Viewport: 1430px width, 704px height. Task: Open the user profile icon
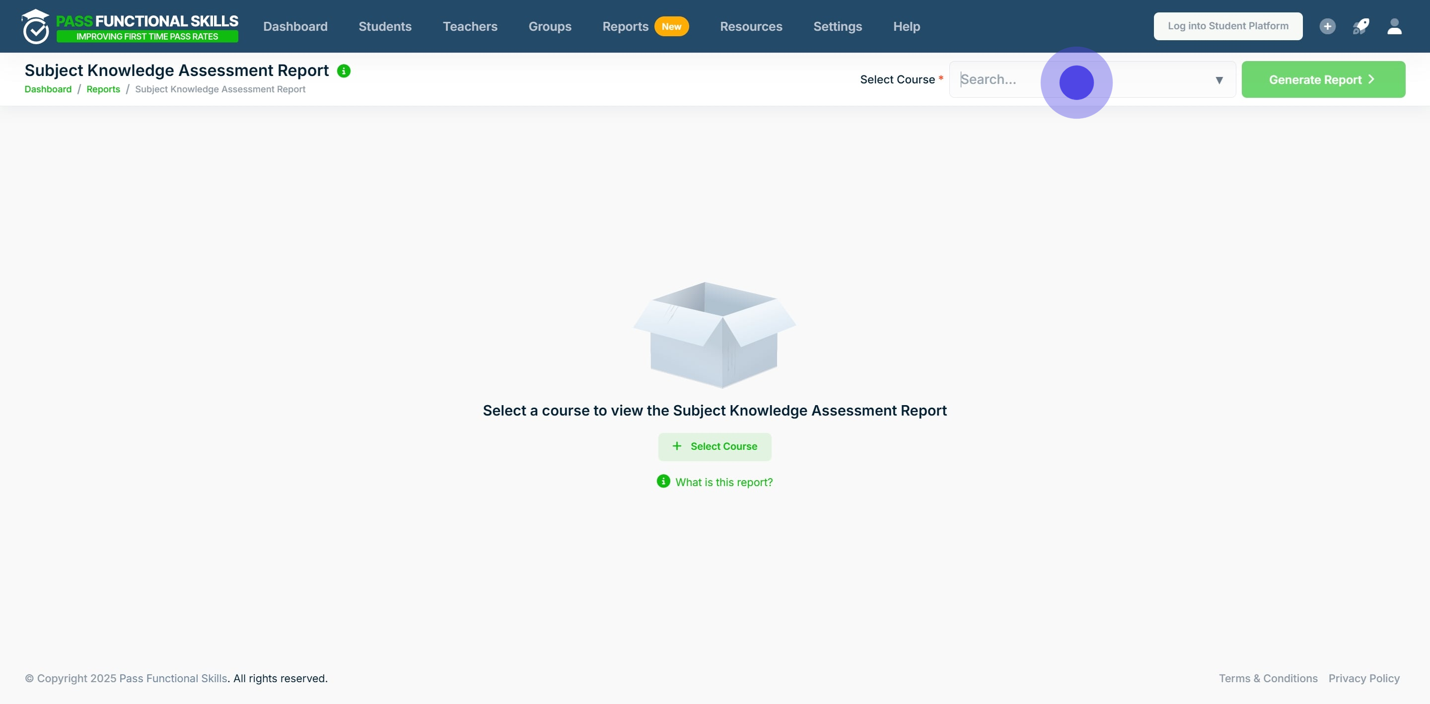1394,26
